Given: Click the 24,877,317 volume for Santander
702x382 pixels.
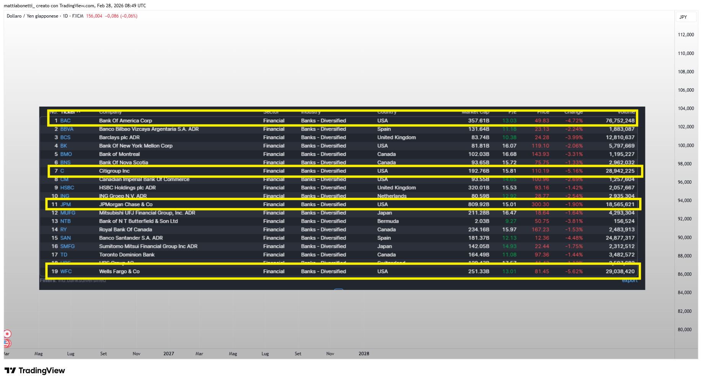Looking at the screenshot, I should click(x=620, y=238).
